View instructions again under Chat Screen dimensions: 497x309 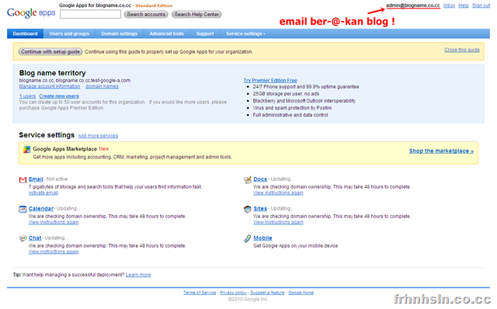[x=54, y=252]
